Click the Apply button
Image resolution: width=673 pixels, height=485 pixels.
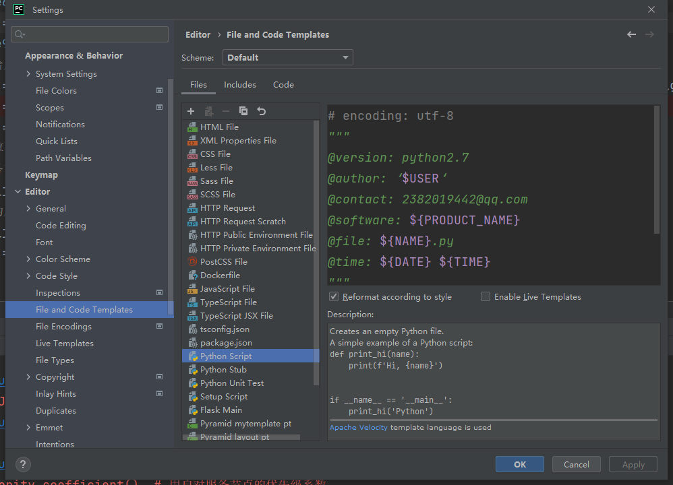click(x=633, y=464)
